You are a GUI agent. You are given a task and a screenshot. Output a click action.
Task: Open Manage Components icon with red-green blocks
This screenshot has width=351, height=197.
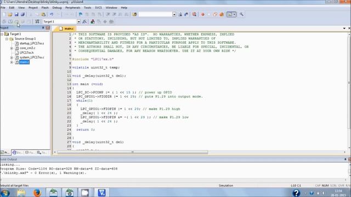(93, 22)
